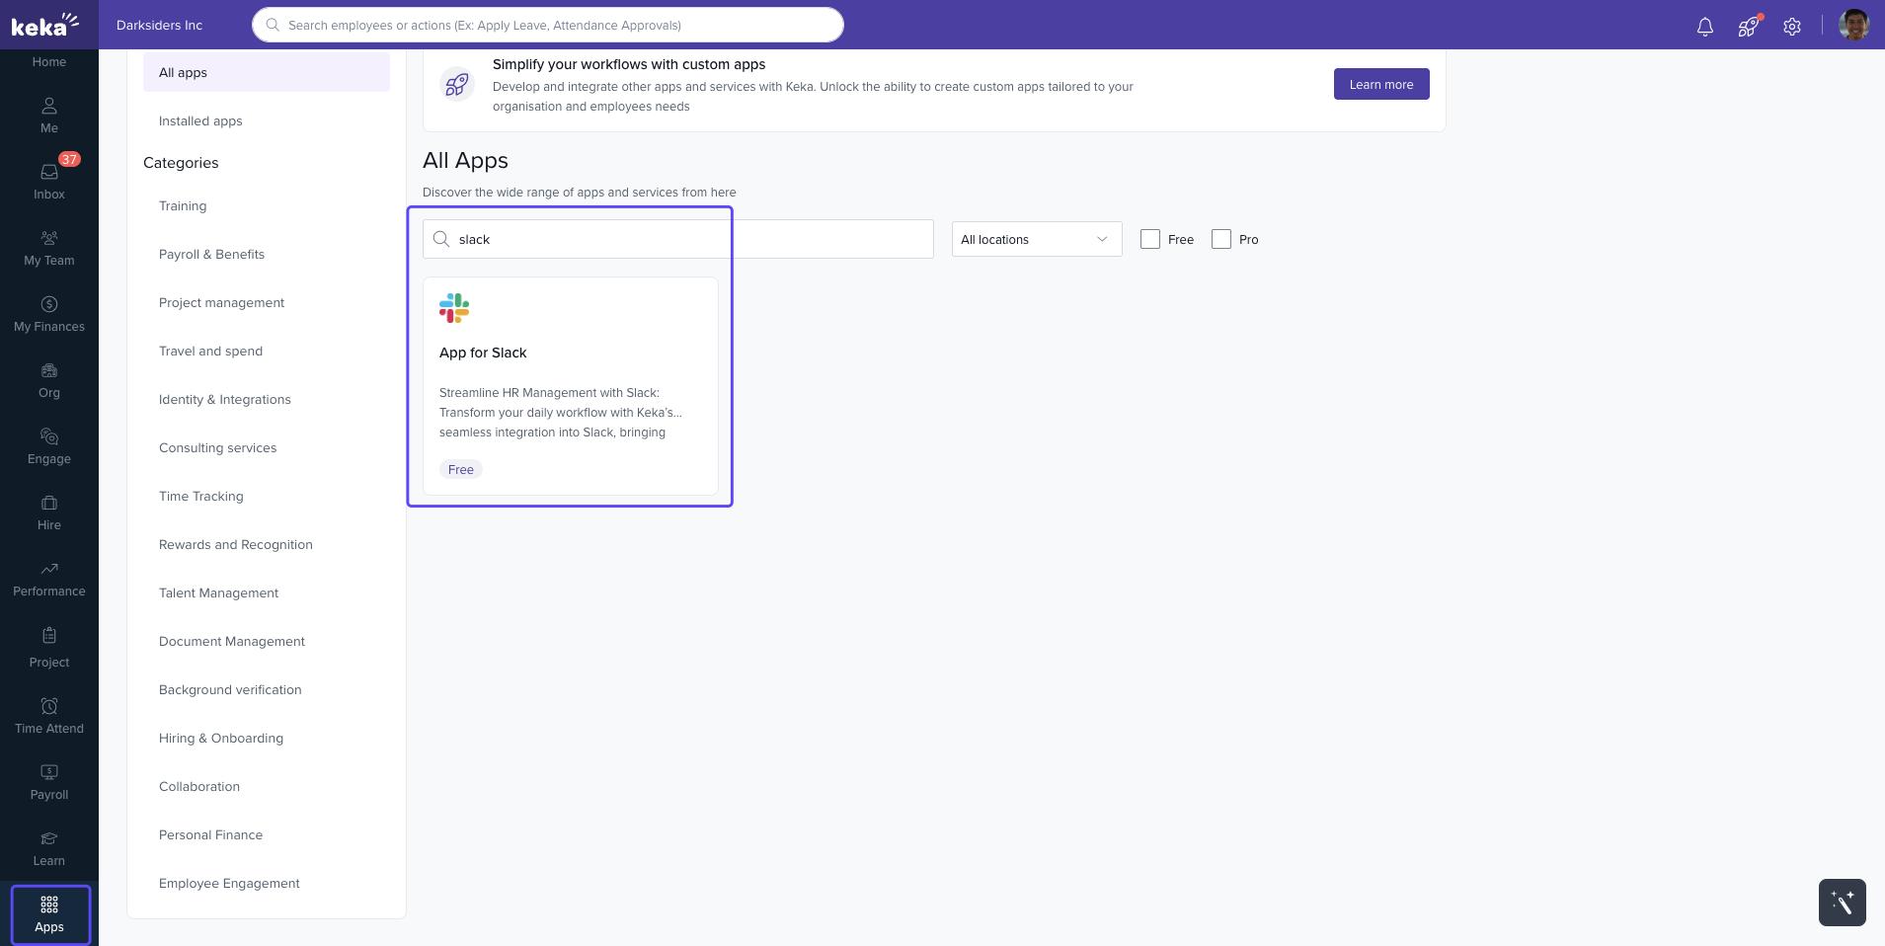Choose Payroll & Benefits category

click(211, 254)
